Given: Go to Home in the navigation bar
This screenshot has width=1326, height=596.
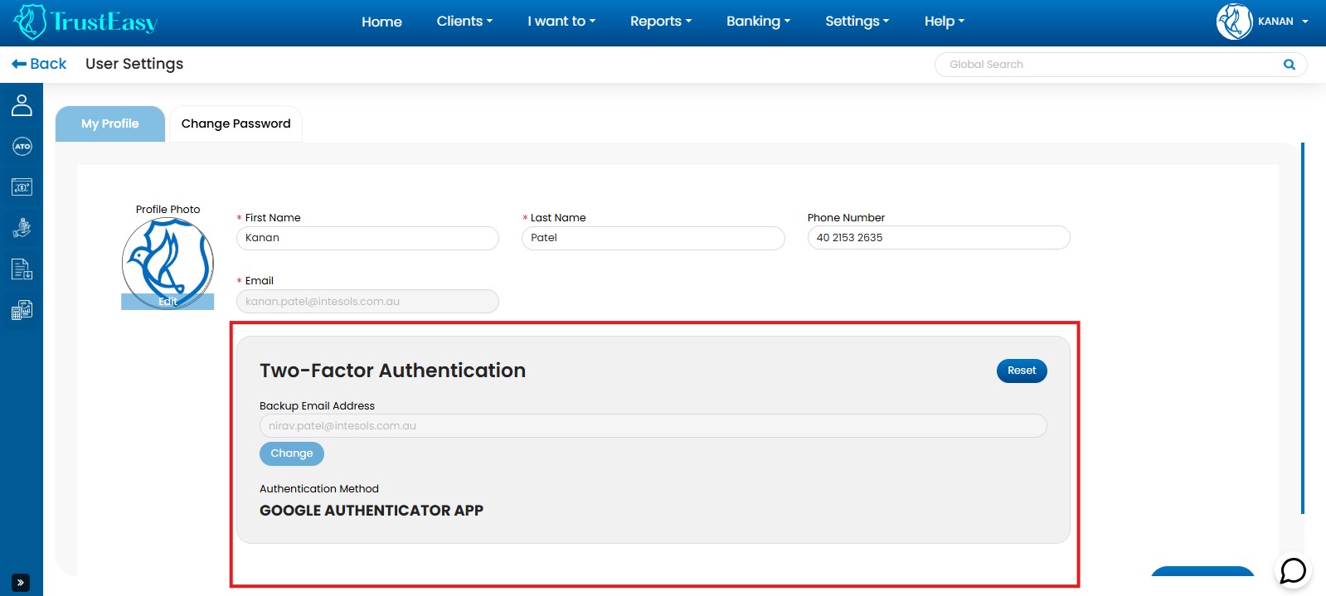Looking at the screenshot, I should [x=381, y=22].
